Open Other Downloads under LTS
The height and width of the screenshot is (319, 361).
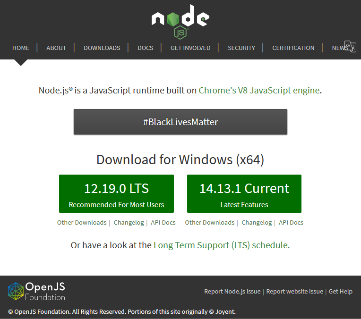[x=82, y=222]
